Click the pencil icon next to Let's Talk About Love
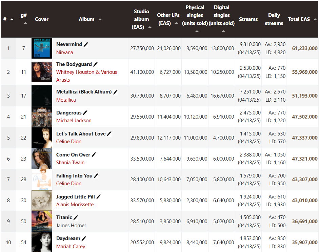The image size is (319, 252). click(109, 134)
